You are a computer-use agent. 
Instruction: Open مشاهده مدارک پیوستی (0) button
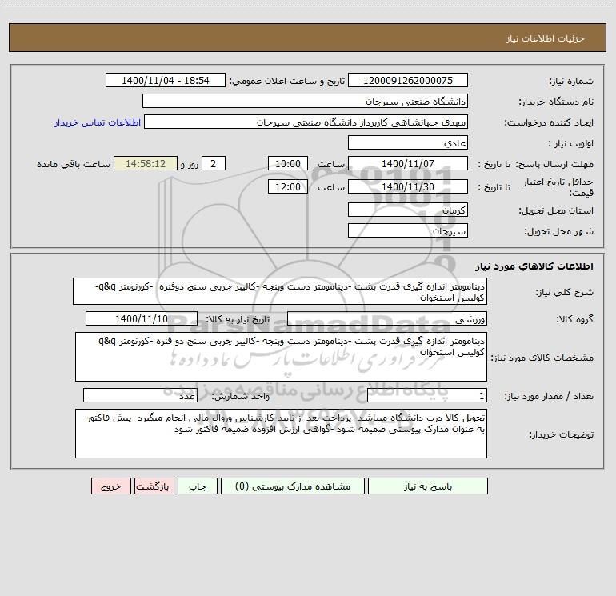[293, 486]
